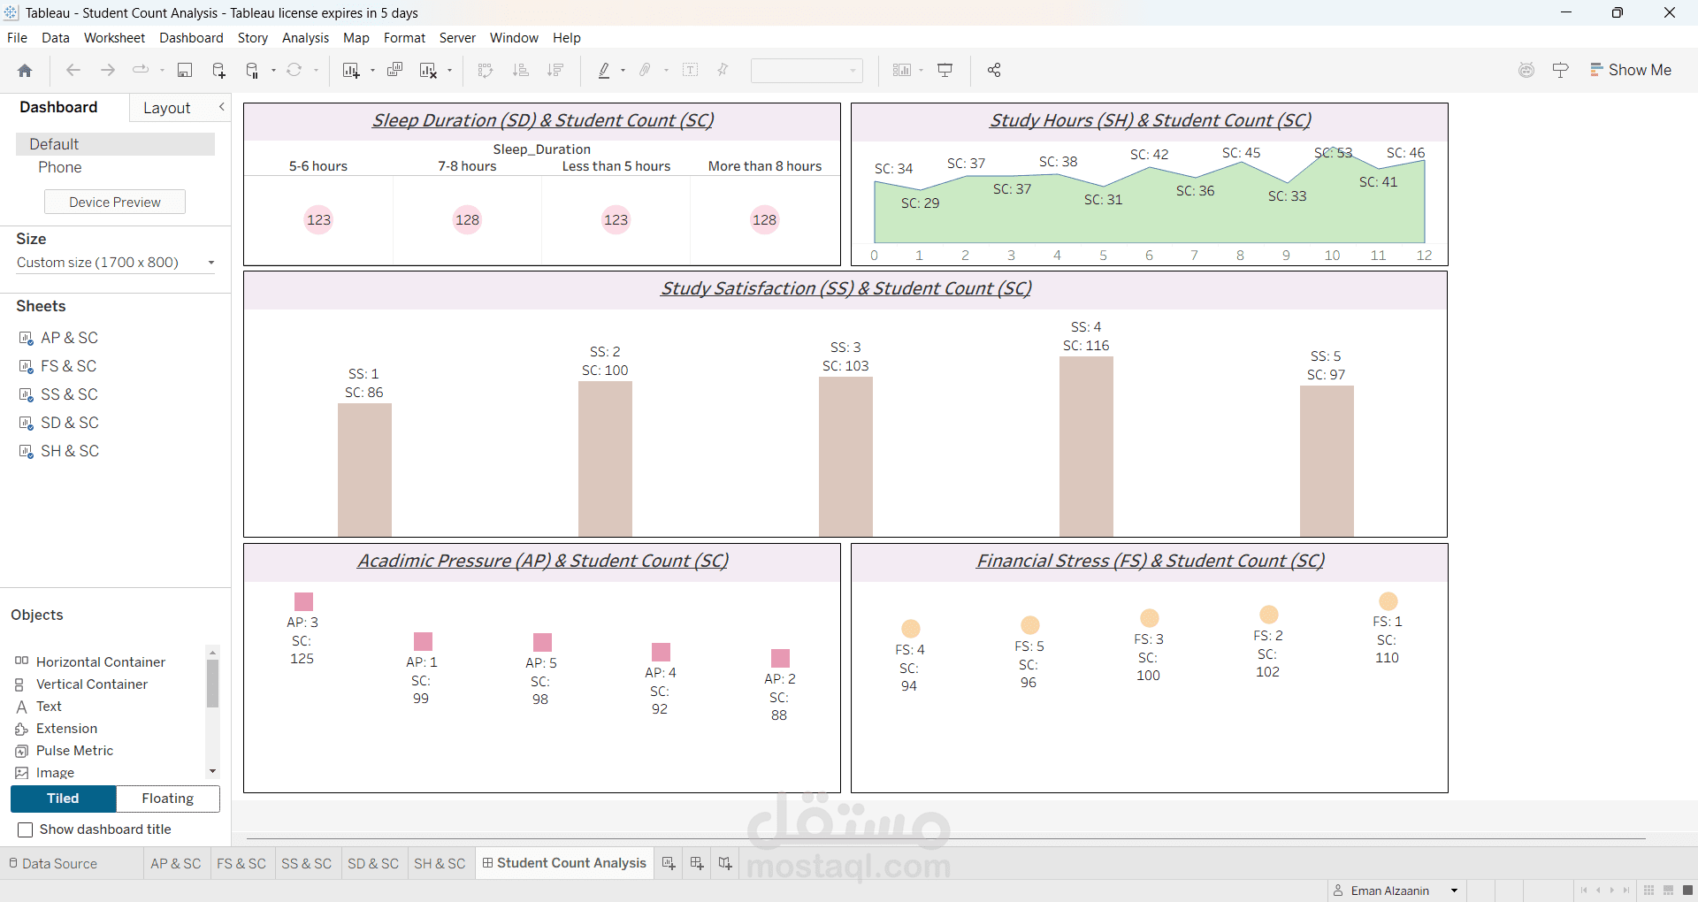Click the Share workbook icon
Screen dimensions: 1698x902
coord(994,70)
